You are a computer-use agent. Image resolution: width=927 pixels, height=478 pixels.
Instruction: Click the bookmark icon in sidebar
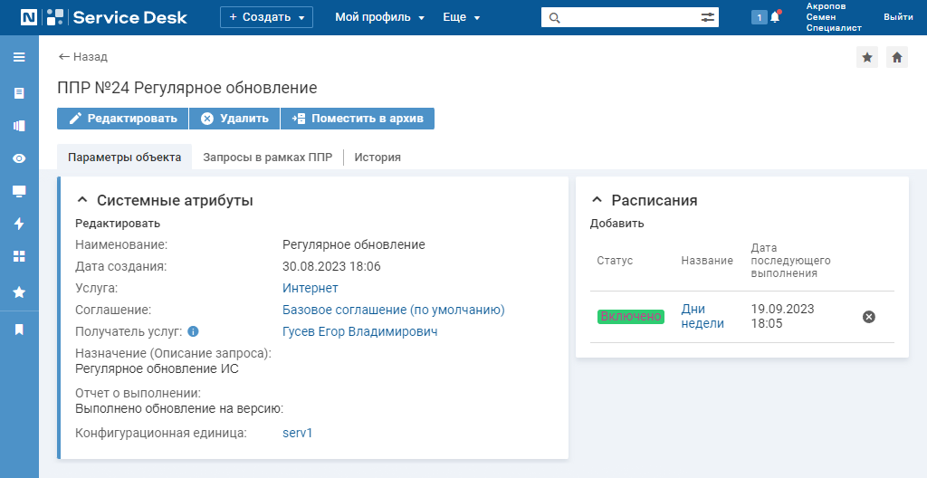coord(19,330)
